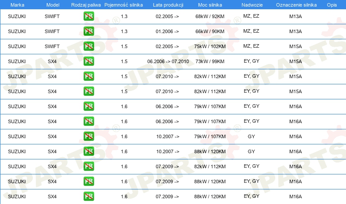Click the Rodzaj paliwa column header

[x=86, y=5]
